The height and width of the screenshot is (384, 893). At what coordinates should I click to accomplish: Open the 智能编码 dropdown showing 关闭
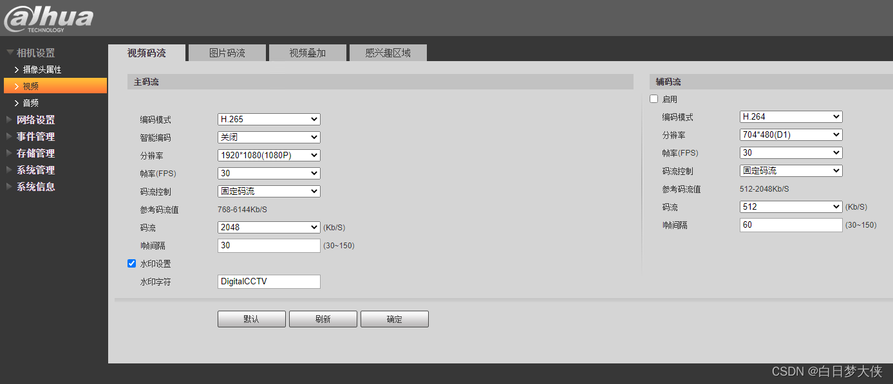coord(269,137)
